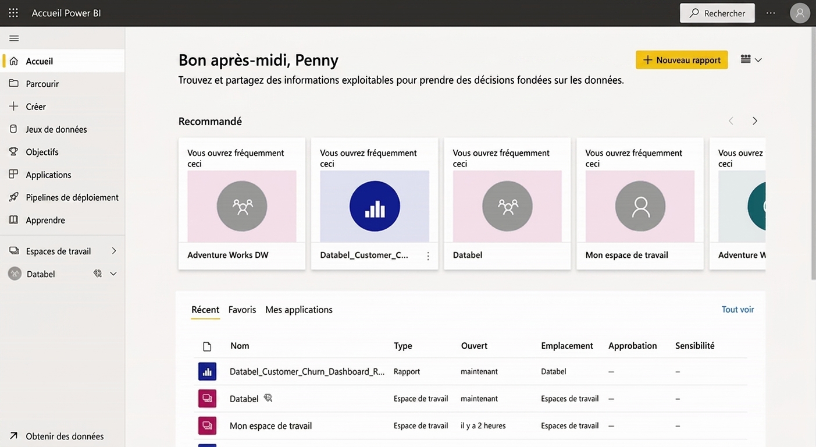Select Jeux de données in the navigation pane
Viewport: 816px width, 447px height.
(63, 129)
